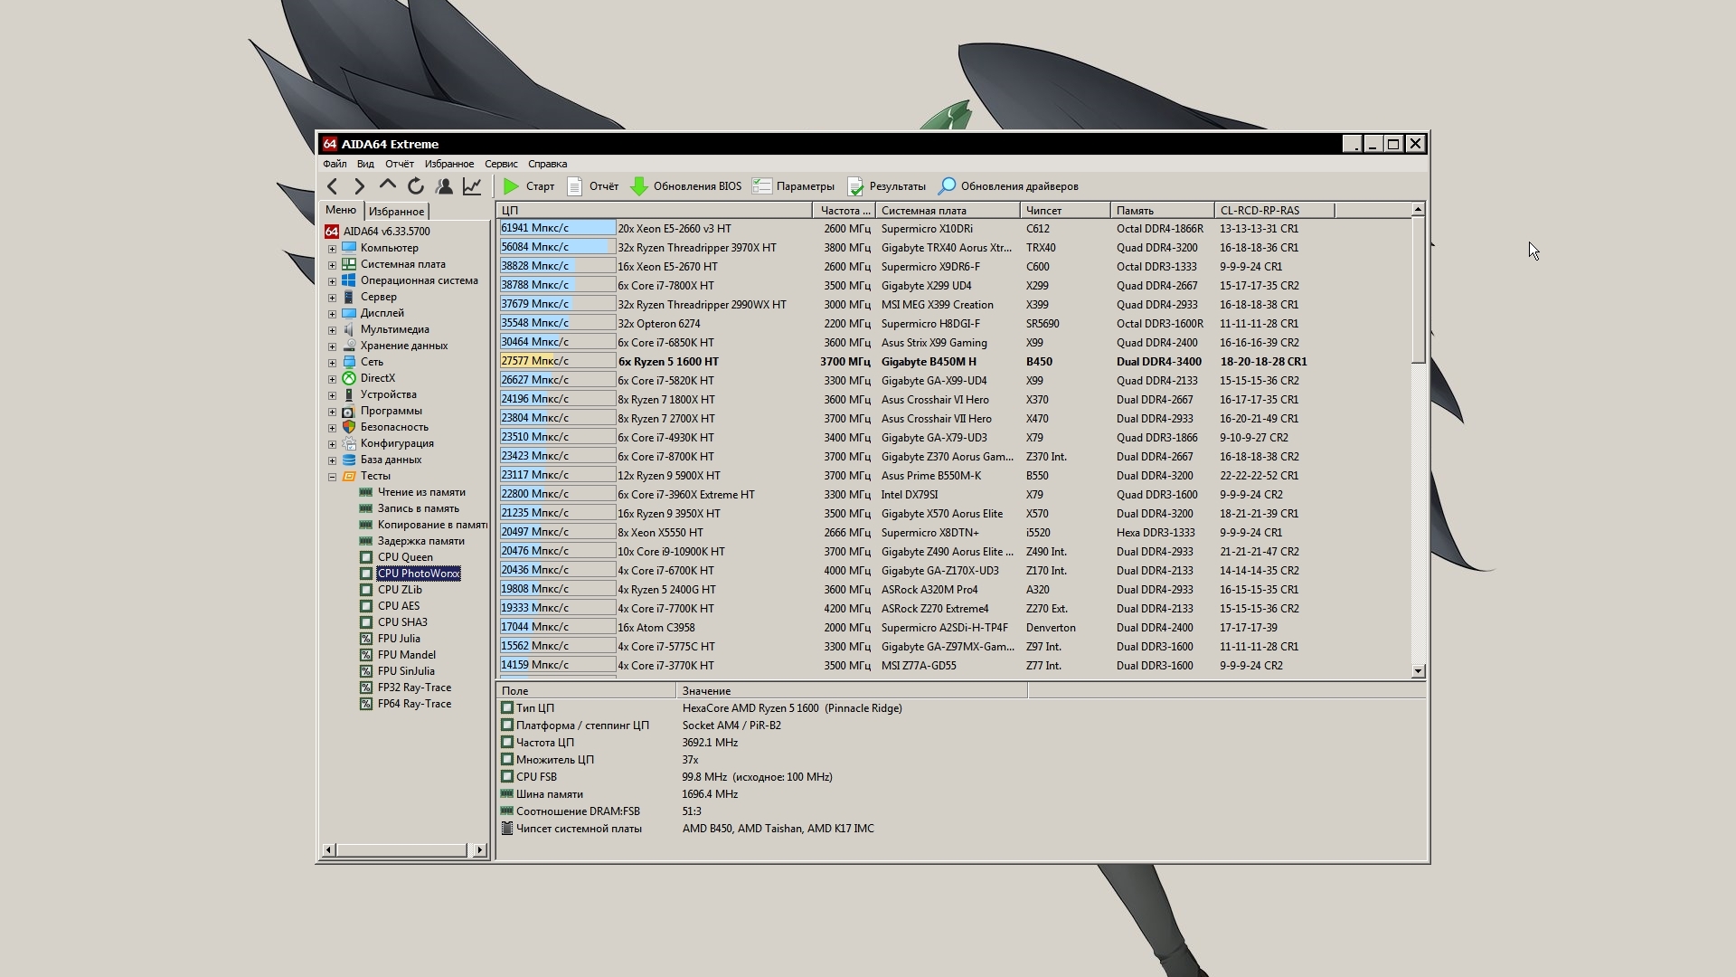Click the BIOS updates green arrow icon

pos(639,186)
